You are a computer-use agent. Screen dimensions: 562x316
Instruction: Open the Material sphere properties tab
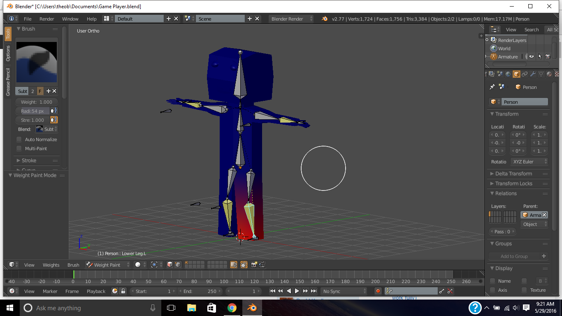[x=549, y=74]
